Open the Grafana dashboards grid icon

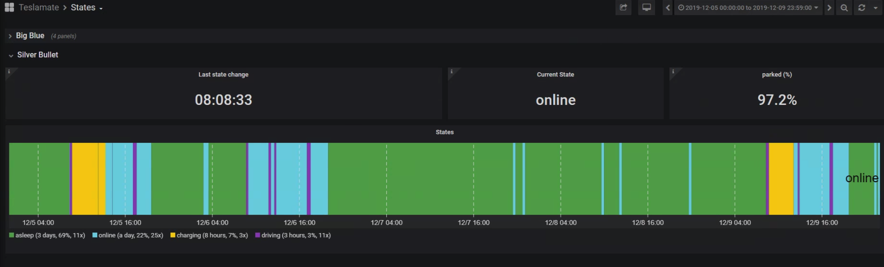click(9, 8)
